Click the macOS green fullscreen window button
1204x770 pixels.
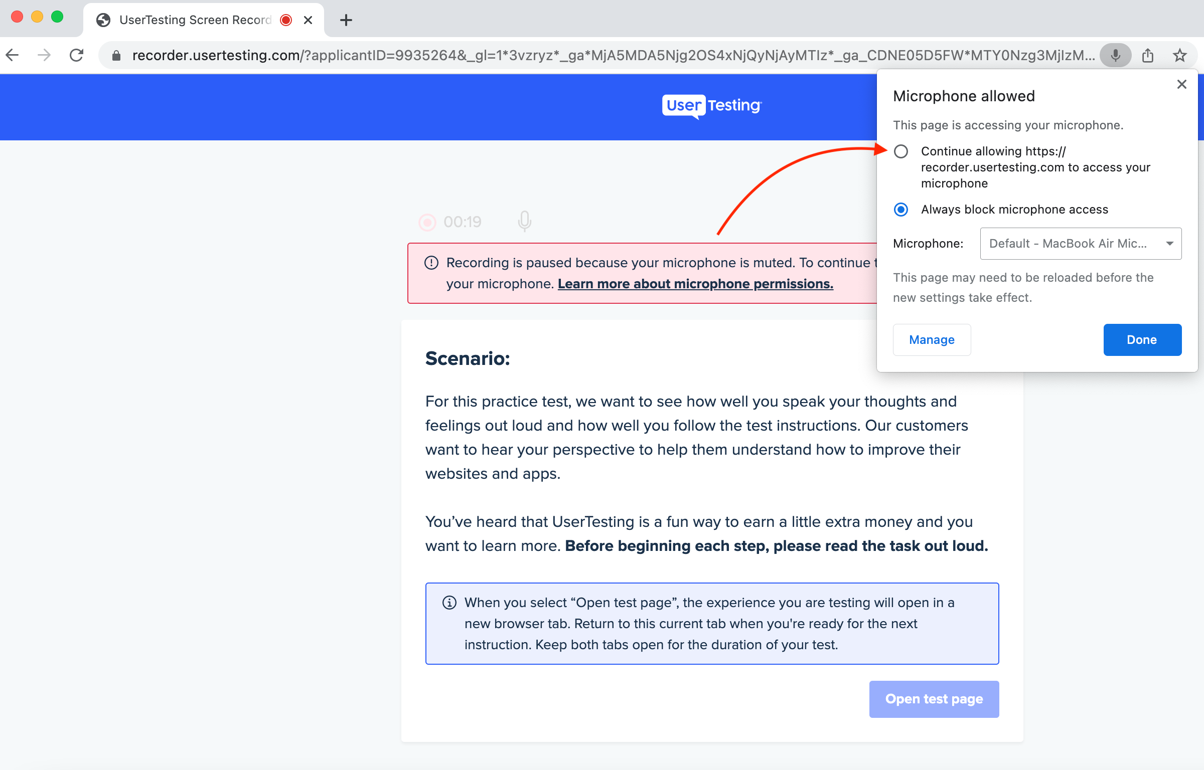57,17
